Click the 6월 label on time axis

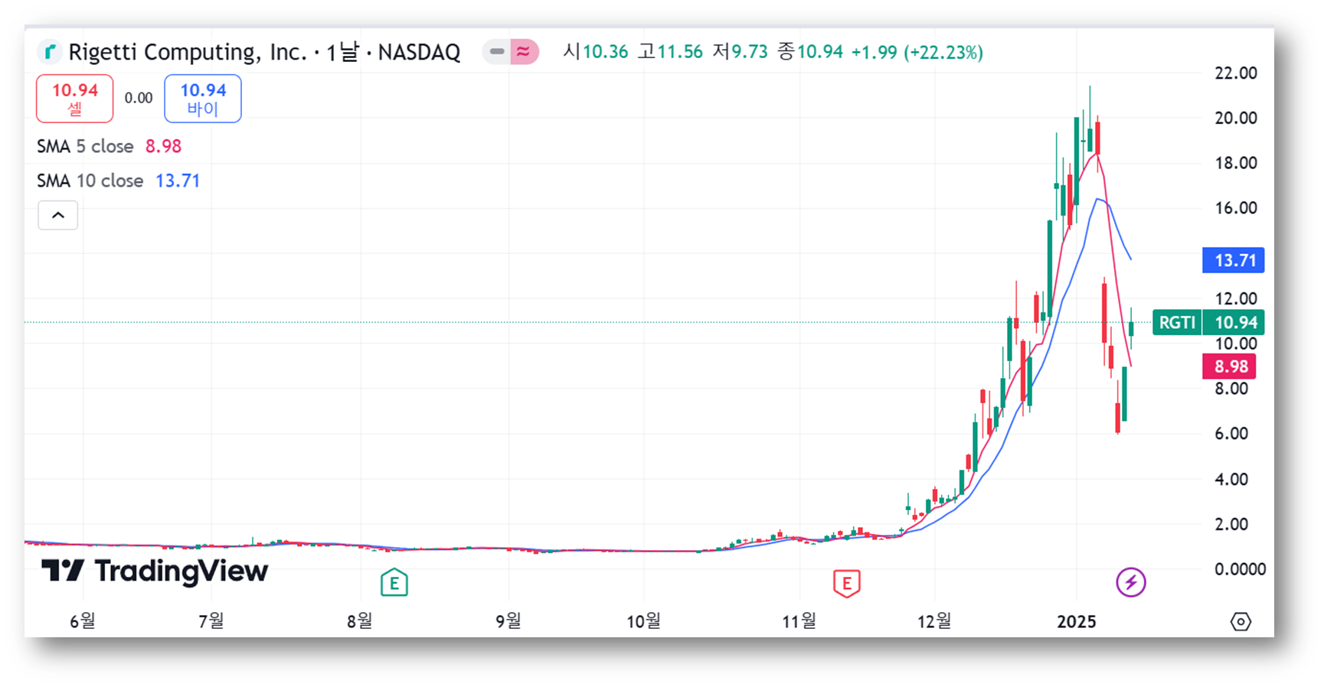[83, 621]
